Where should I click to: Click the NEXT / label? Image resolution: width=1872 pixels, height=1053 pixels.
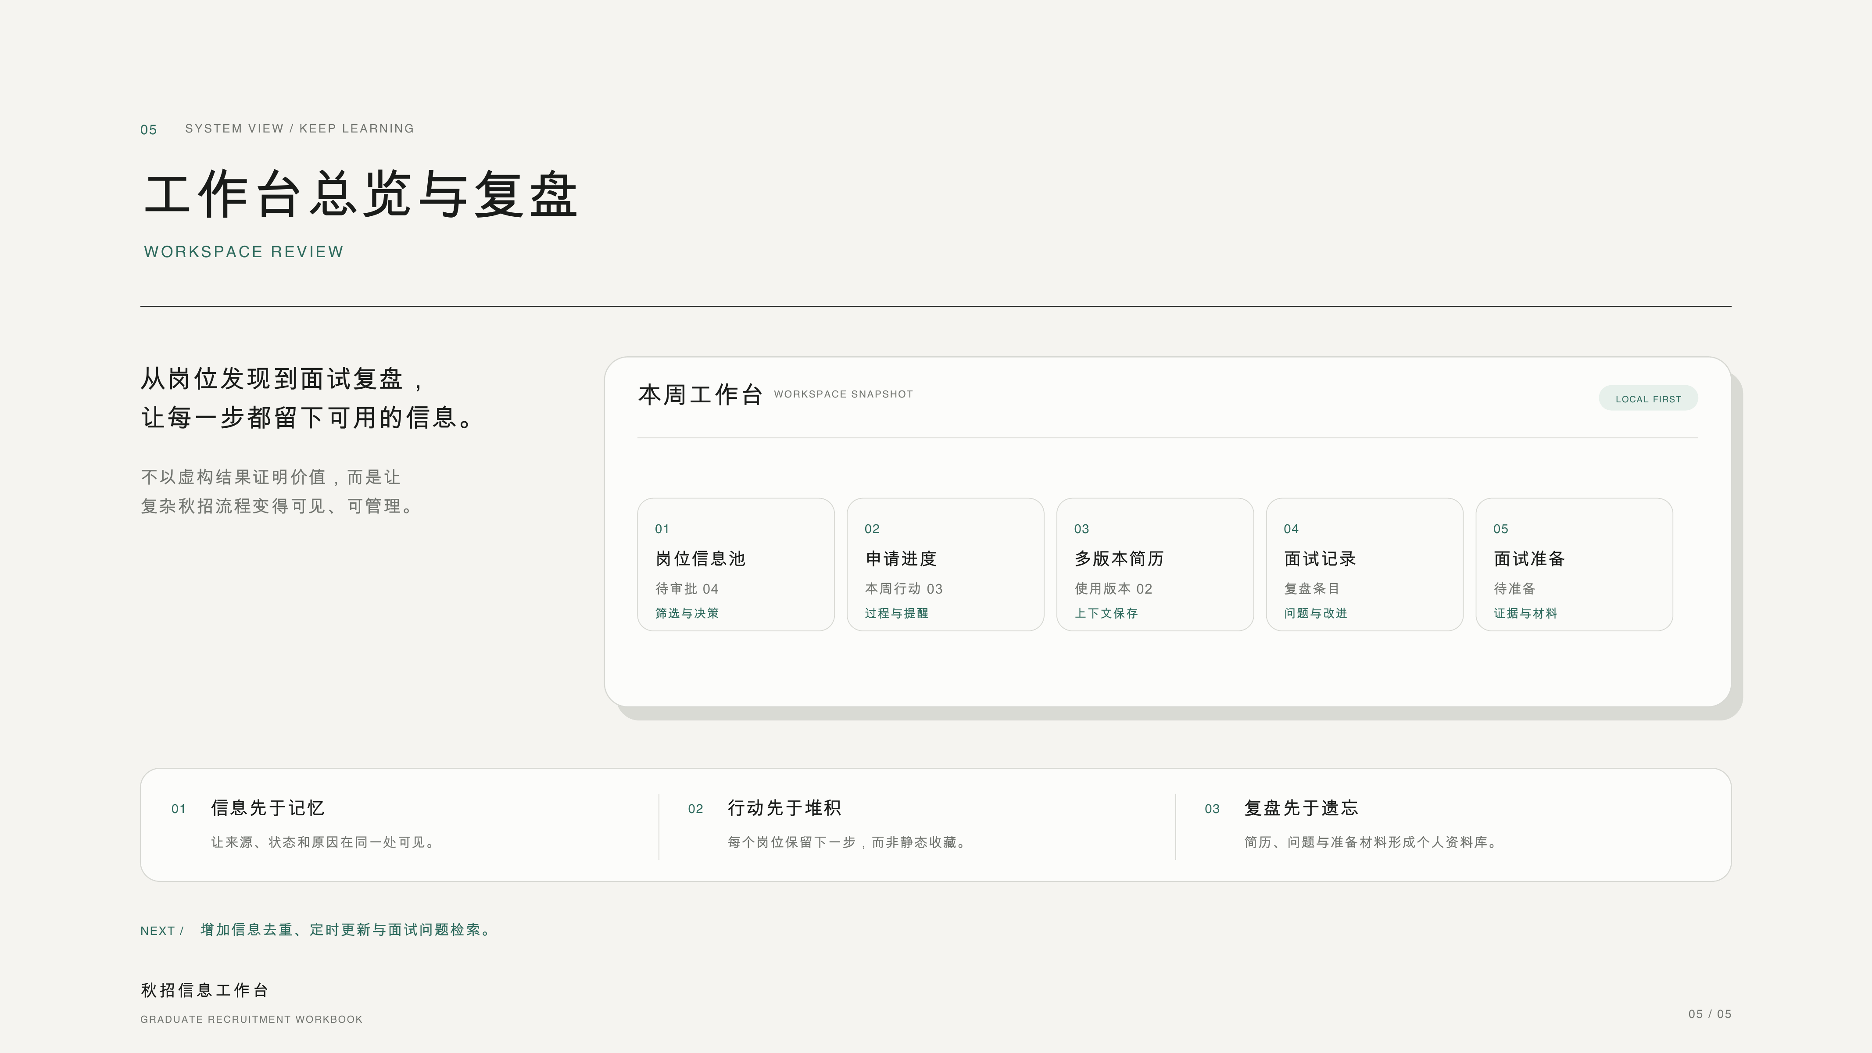(162, 931)
